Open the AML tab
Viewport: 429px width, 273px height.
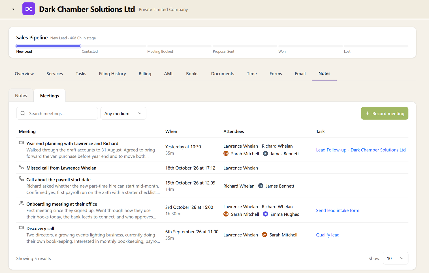[168, 73]
